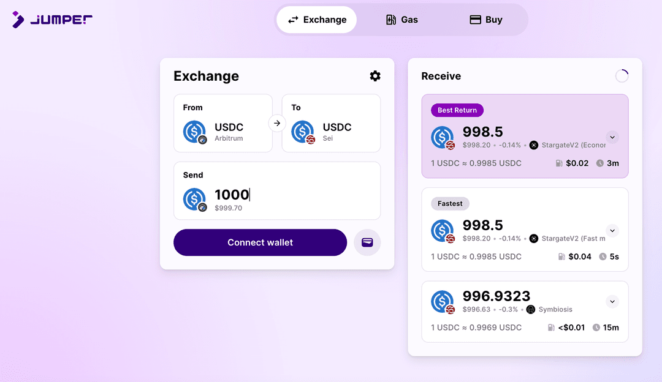This screenshot has height=382, width=662.
Task: Open the exchange settings gear
Action: [375, 76]
